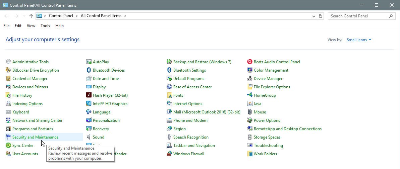Go up one level with Up arrow
Screen dimensions: 400x169
(x=31, y=16)
